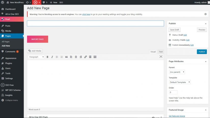Image resolution: width=210 pixels, height=118 pixels.
Task: Click the WordPress logo in admin bar
Action: (x=3, y=2)
